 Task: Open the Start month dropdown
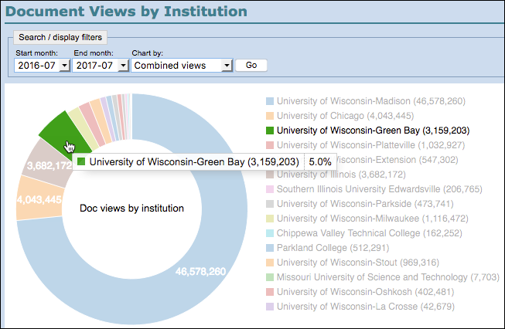click(x=43, y=66)
